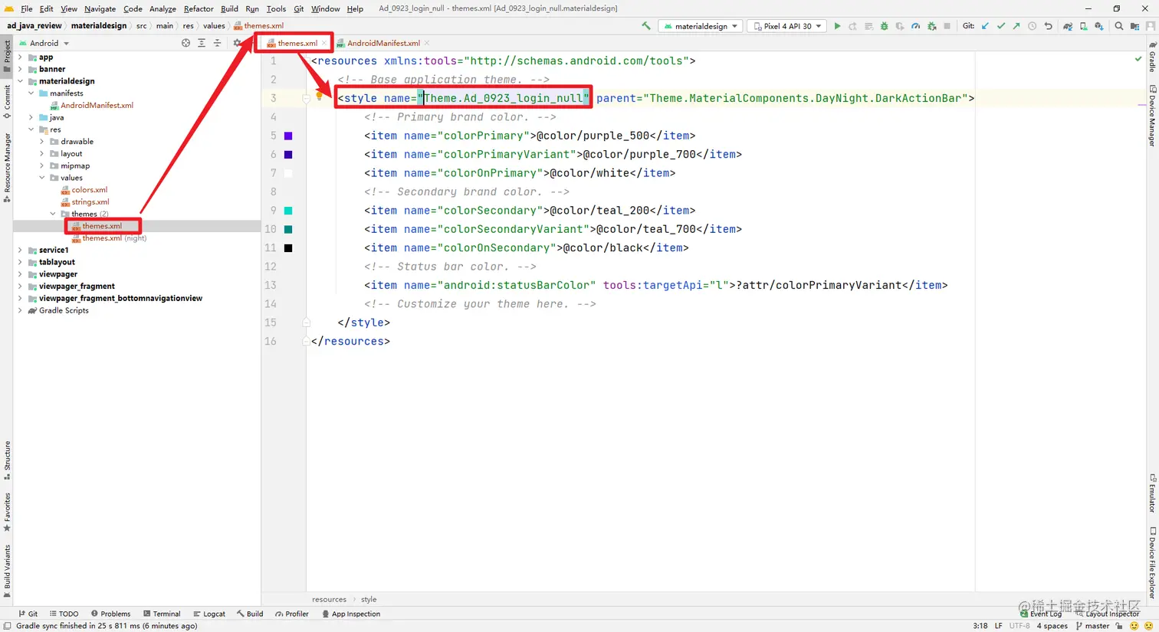Viewport: 1159px width, 632px height.
Task: Click the Debug tool bug with arrow icon
Action: 932,26
